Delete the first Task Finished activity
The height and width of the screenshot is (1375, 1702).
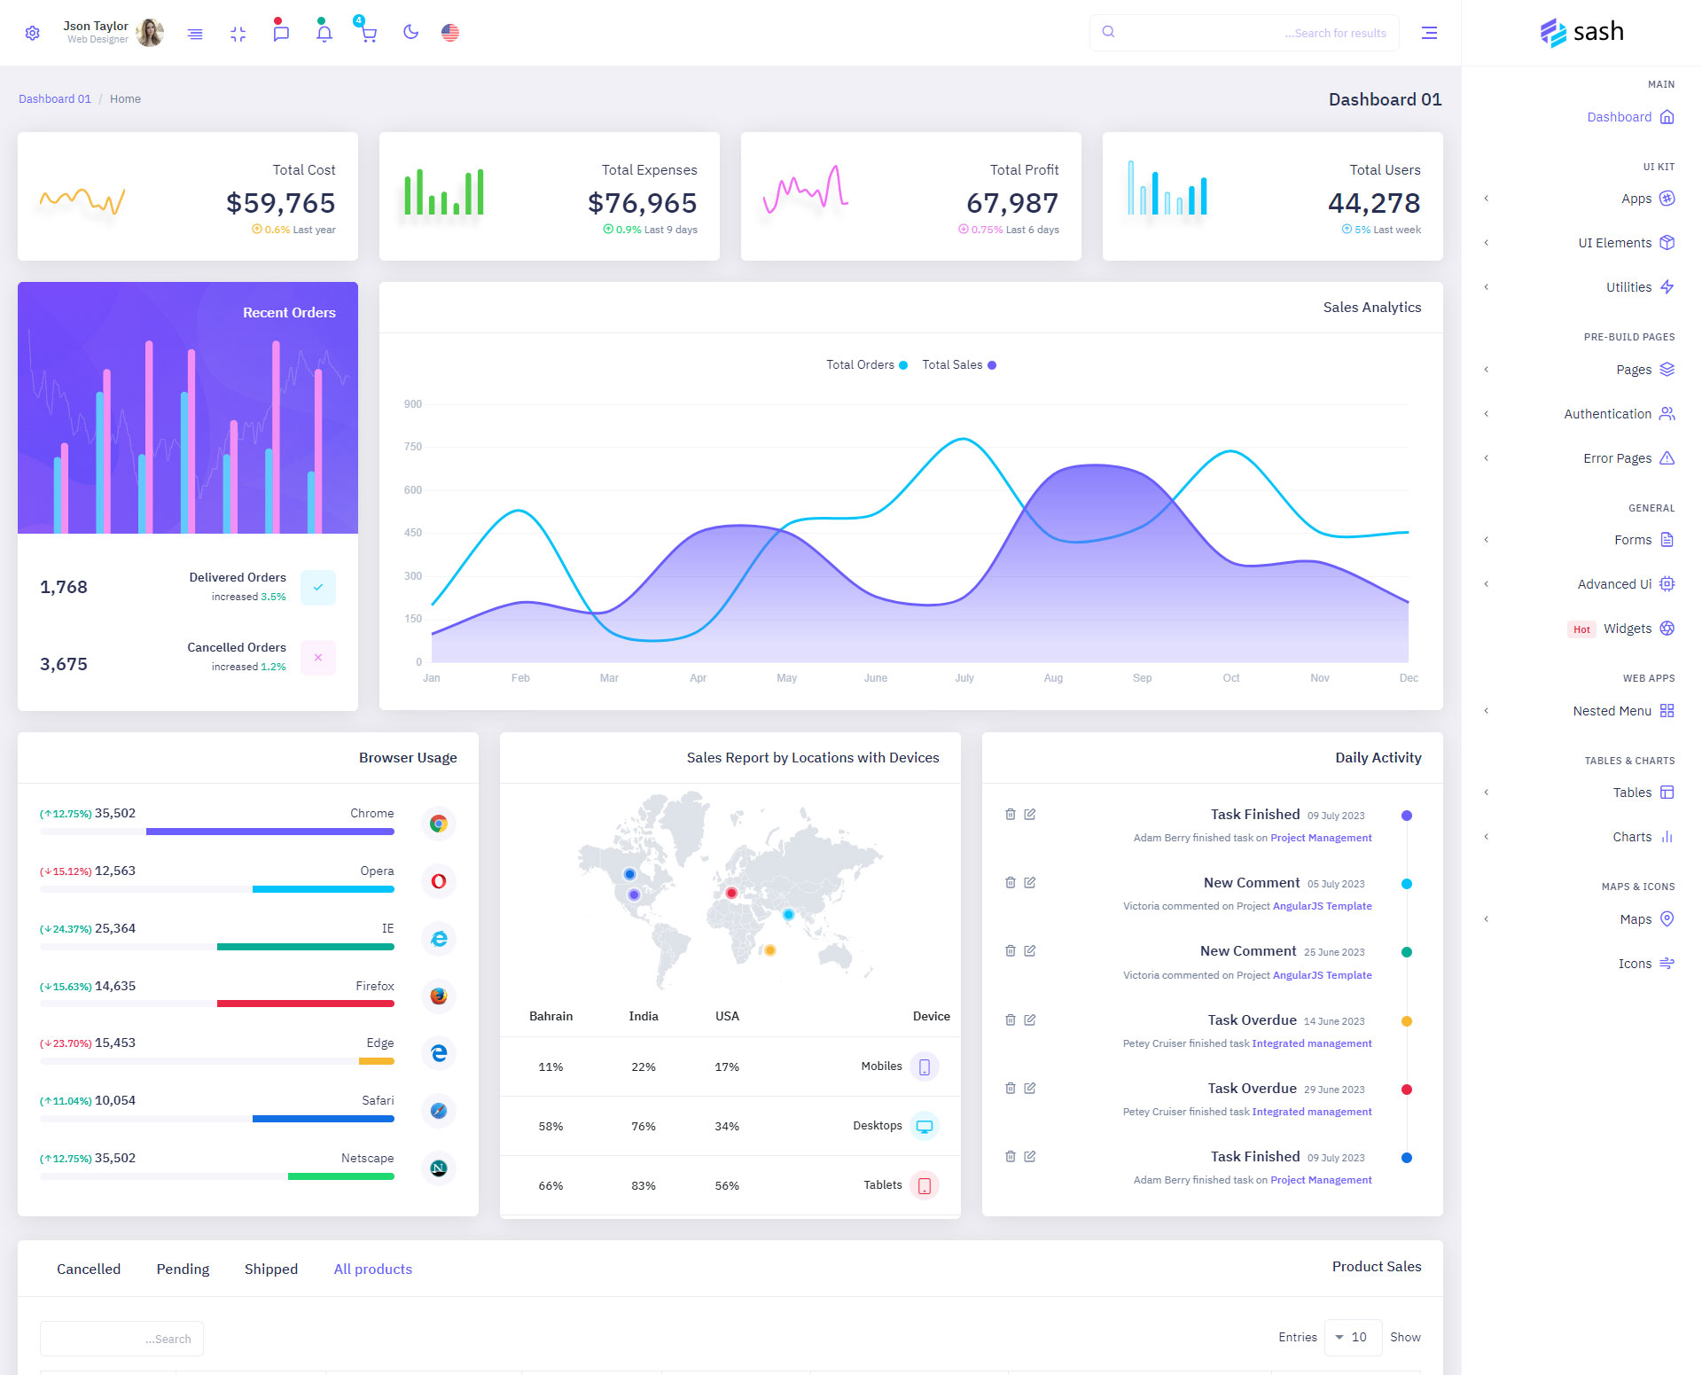coord(1010,814)
